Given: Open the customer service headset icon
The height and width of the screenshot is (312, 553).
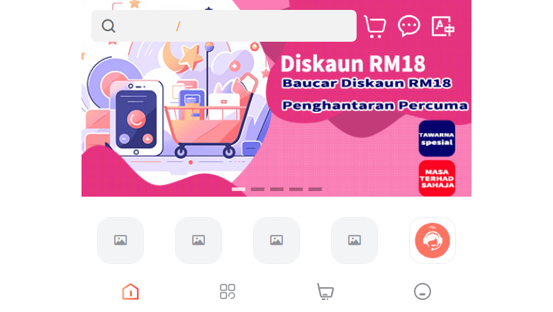Looking at the screenshot, I should pyautogui.click(x=432, y=241).
